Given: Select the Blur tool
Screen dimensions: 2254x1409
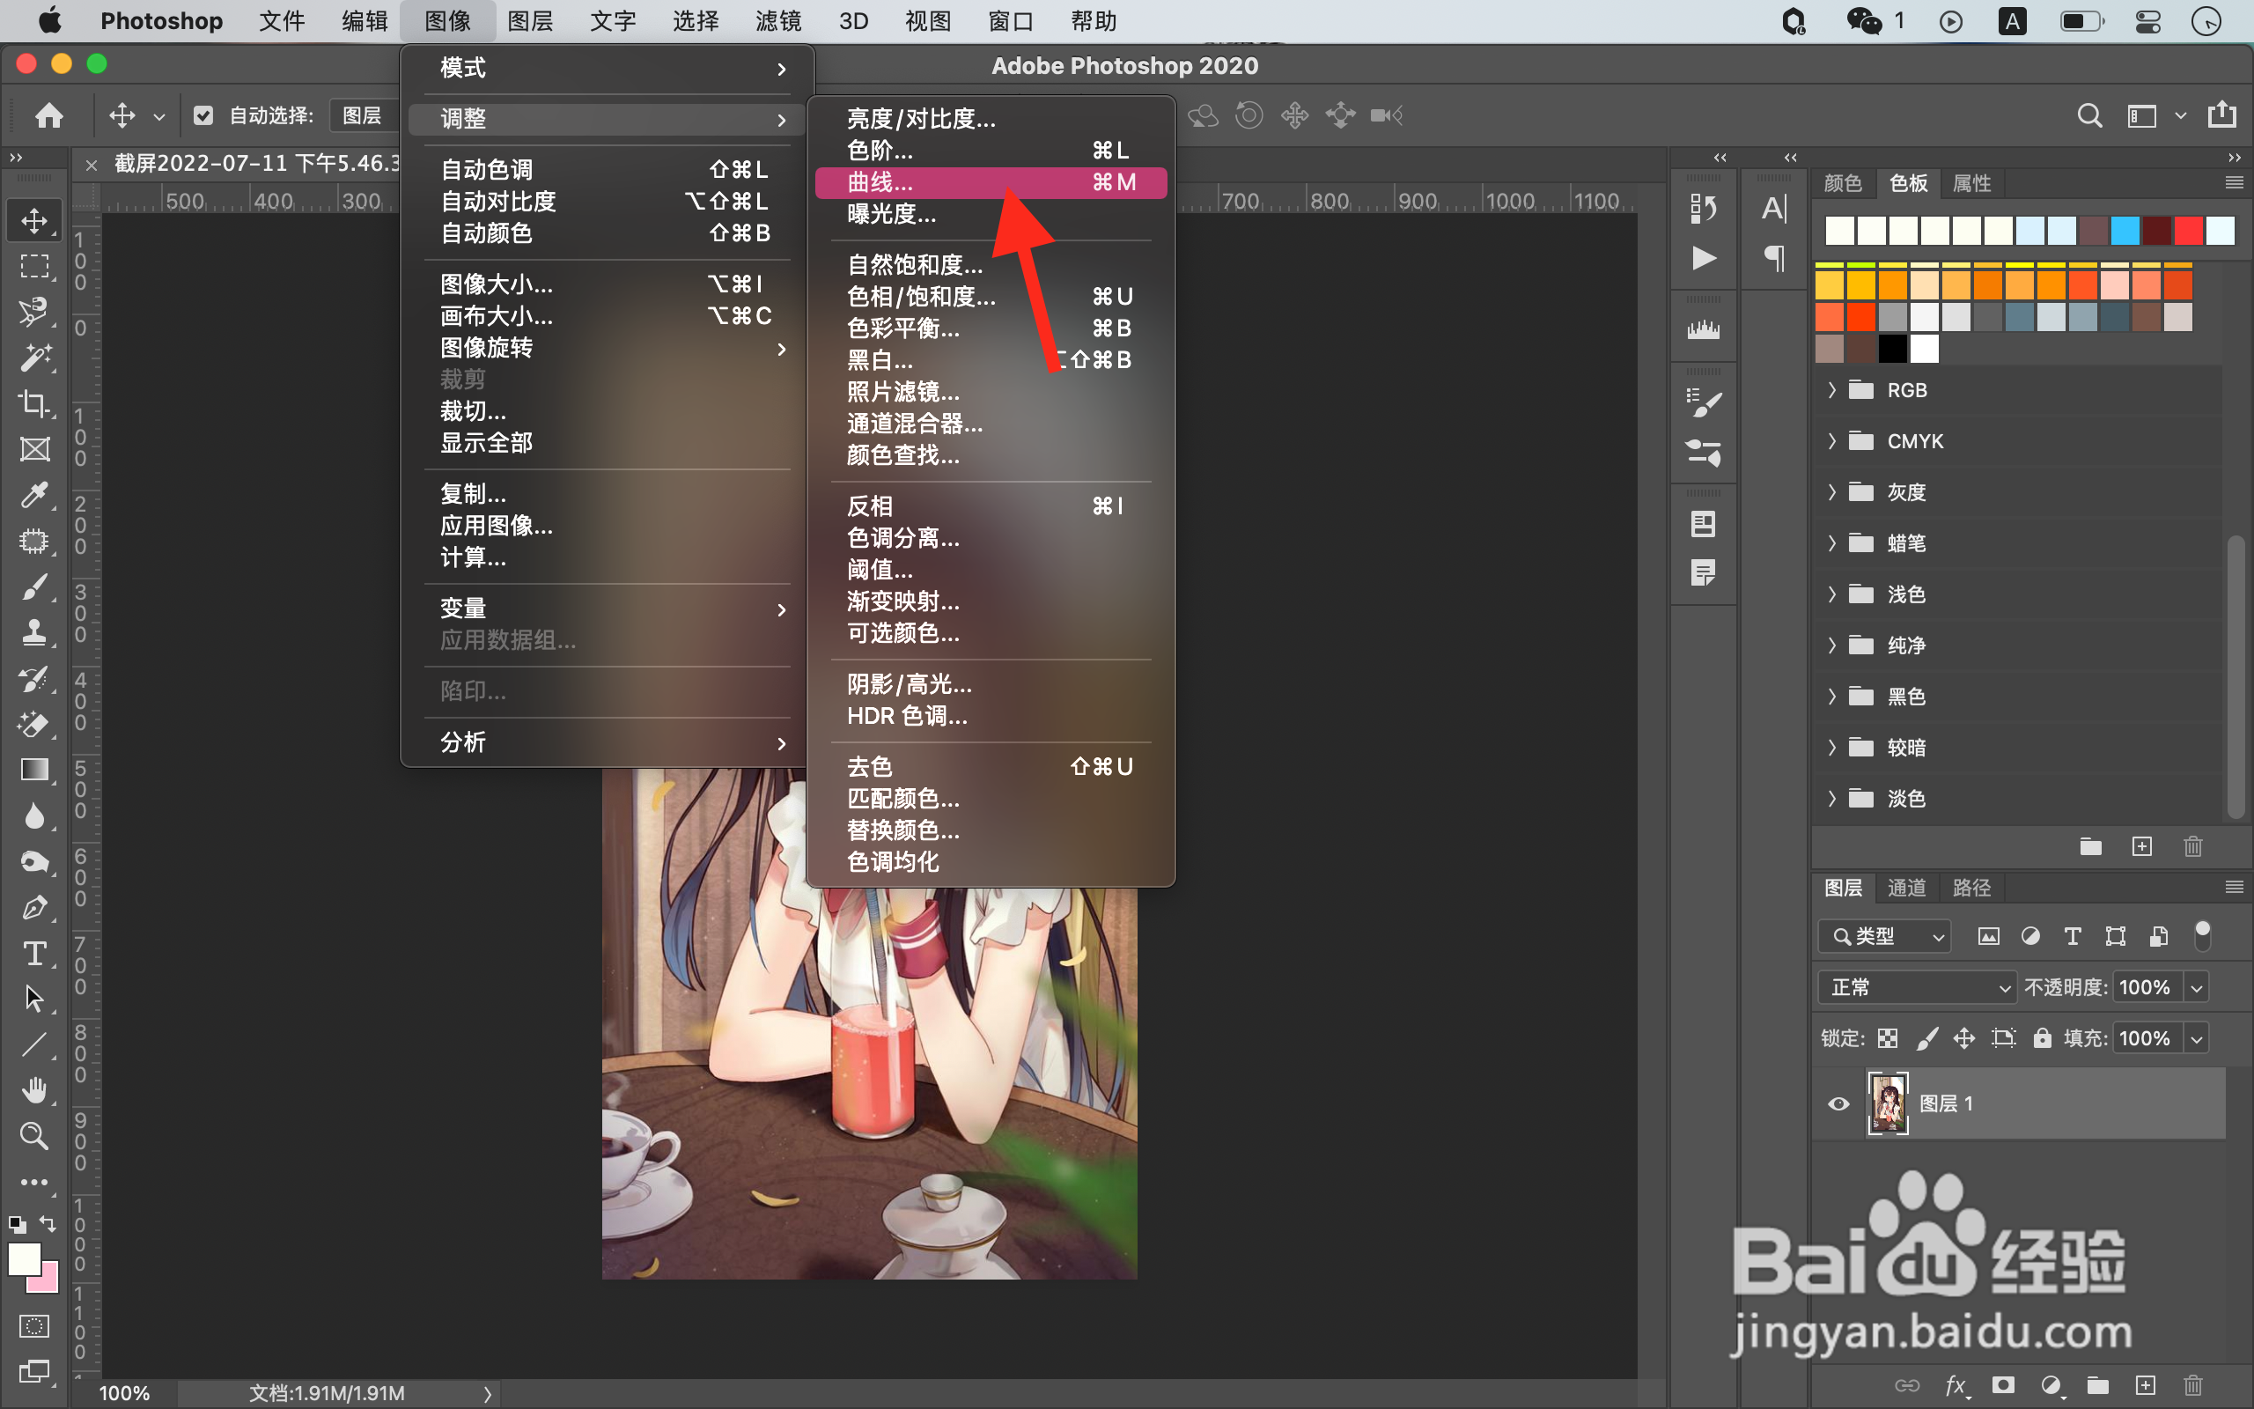Looking at the screenshot, I should [x=34, y=816].
